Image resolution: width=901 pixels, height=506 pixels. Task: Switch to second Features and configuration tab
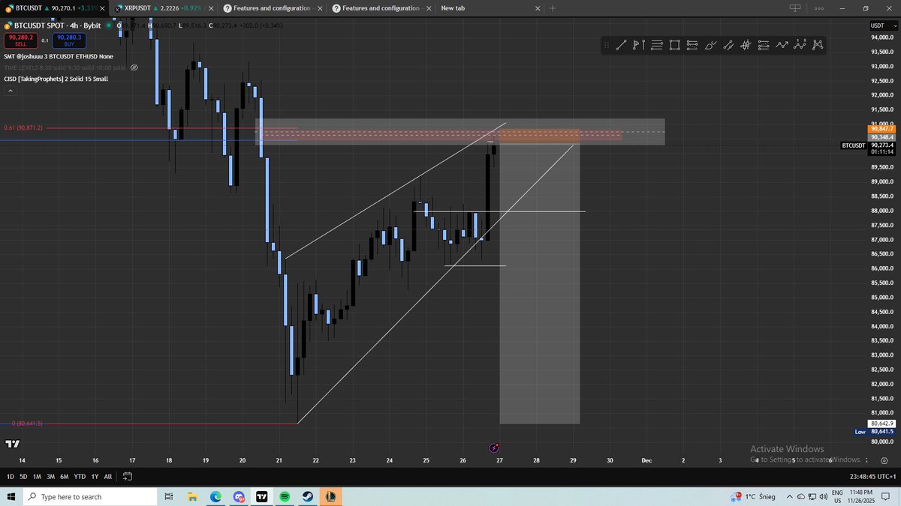[382, 8]
